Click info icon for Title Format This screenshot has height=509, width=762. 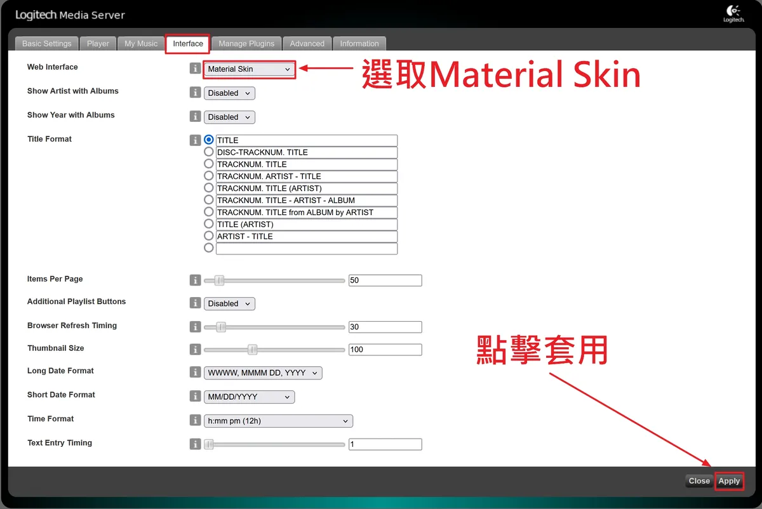coord(195,140)
